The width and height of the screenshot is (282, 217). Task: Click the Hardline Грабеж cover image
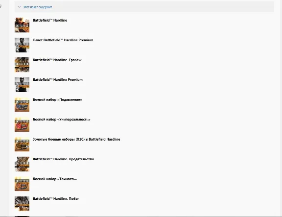pyautogui.click(x=22, y=65)
